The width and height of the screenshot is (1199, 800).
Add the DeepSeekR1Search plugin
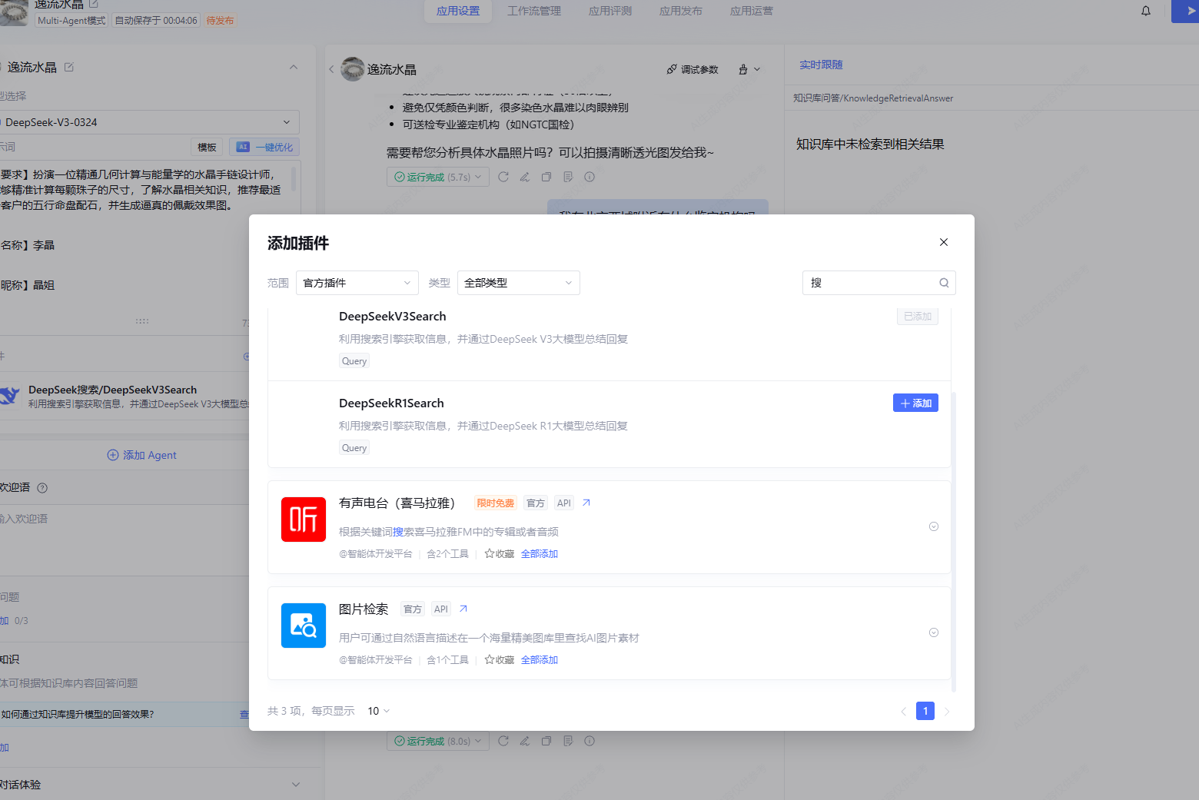point(915,403)
